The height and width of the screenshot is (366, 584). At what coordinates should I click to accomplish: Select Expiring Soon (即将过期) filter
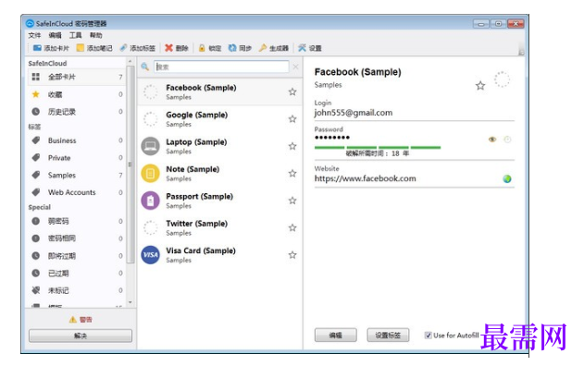click(x=77, y=256)
